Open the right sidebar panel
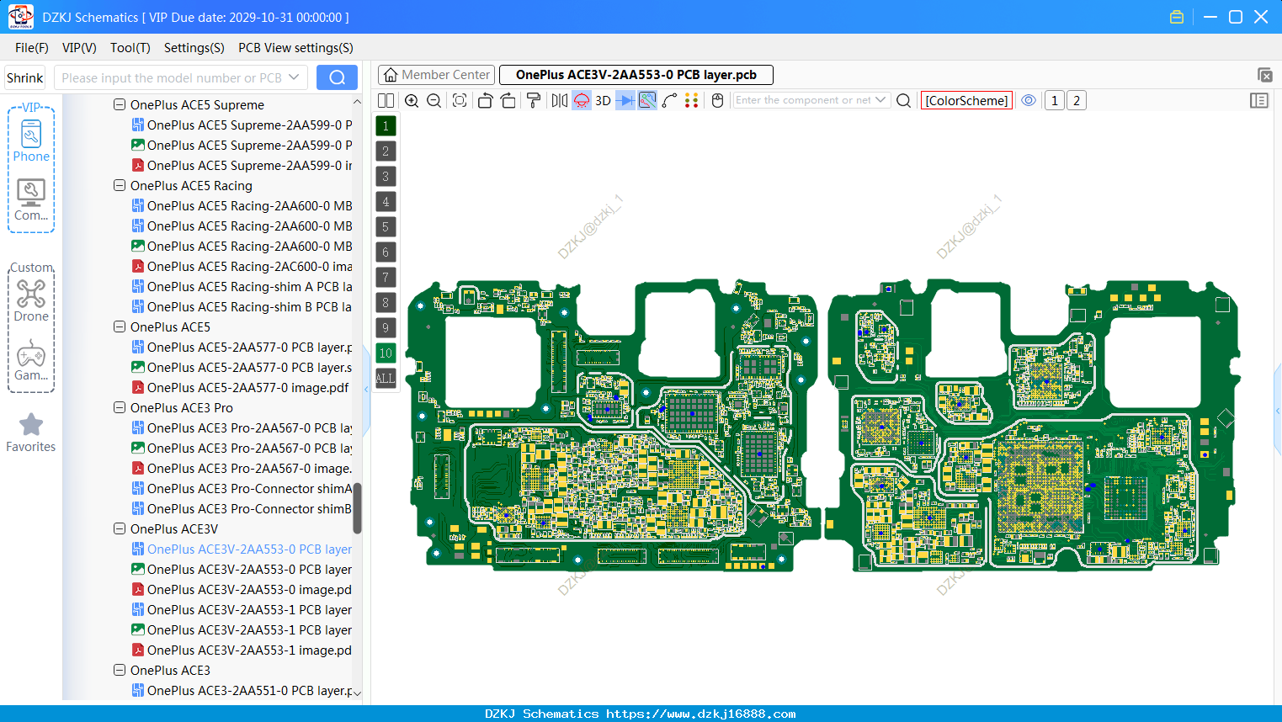Image resolution: width=1282 pixels, height=722 pixels. 1259,100
